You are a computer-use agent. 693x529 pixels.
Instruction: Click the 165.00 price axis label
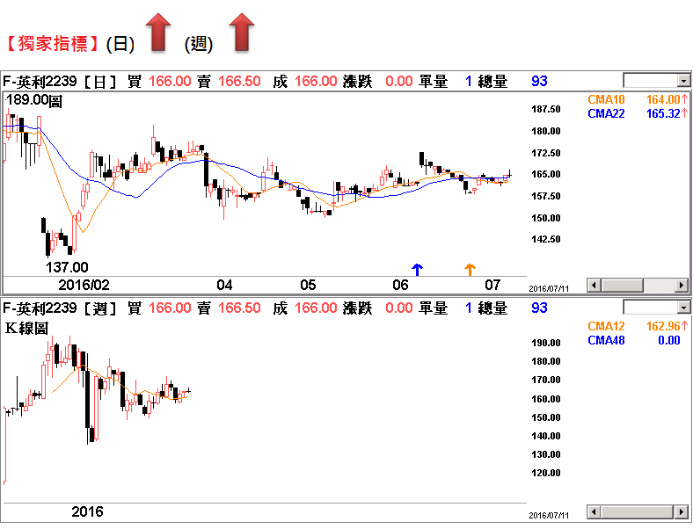pyautogui.click(x=546, y=174)
